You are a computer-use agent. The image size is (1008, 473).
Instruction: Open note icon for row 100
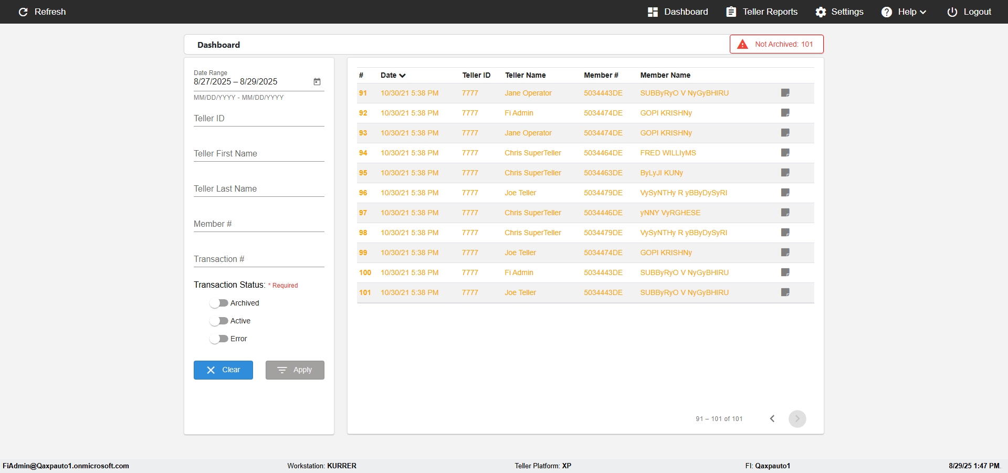click(785, 272)
